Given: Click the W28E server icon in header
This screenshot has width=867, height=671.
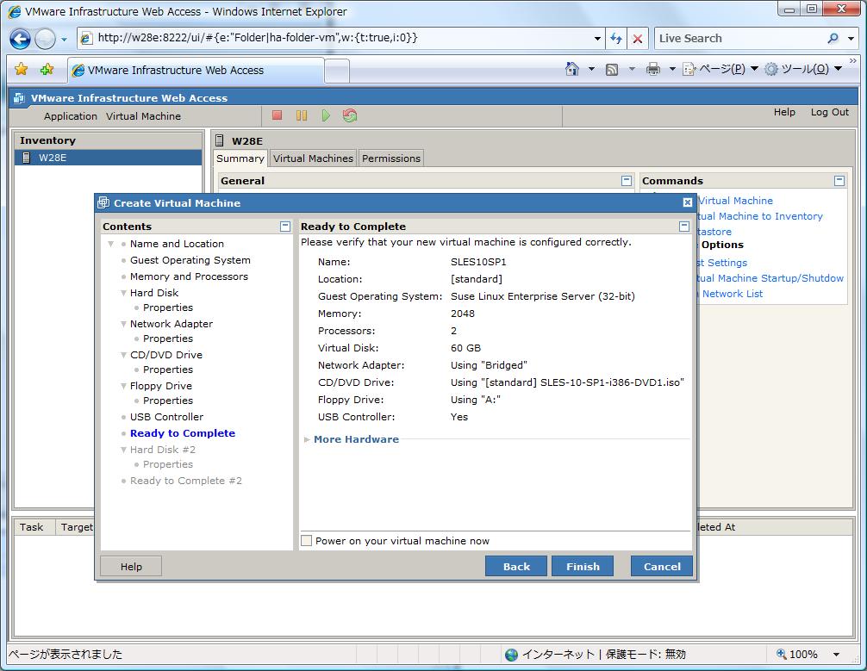Looking at the screenshot, I should 220,140.
